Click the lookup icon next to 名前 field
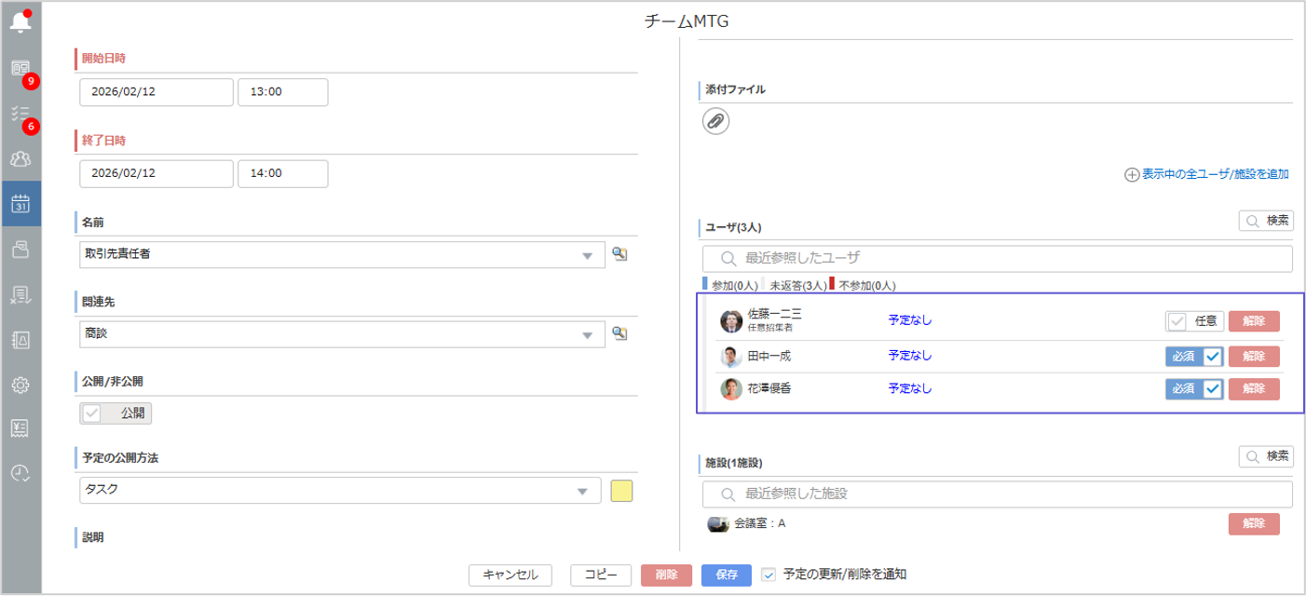The height and width of the screenshot is (596, 1306). (619, 254)
